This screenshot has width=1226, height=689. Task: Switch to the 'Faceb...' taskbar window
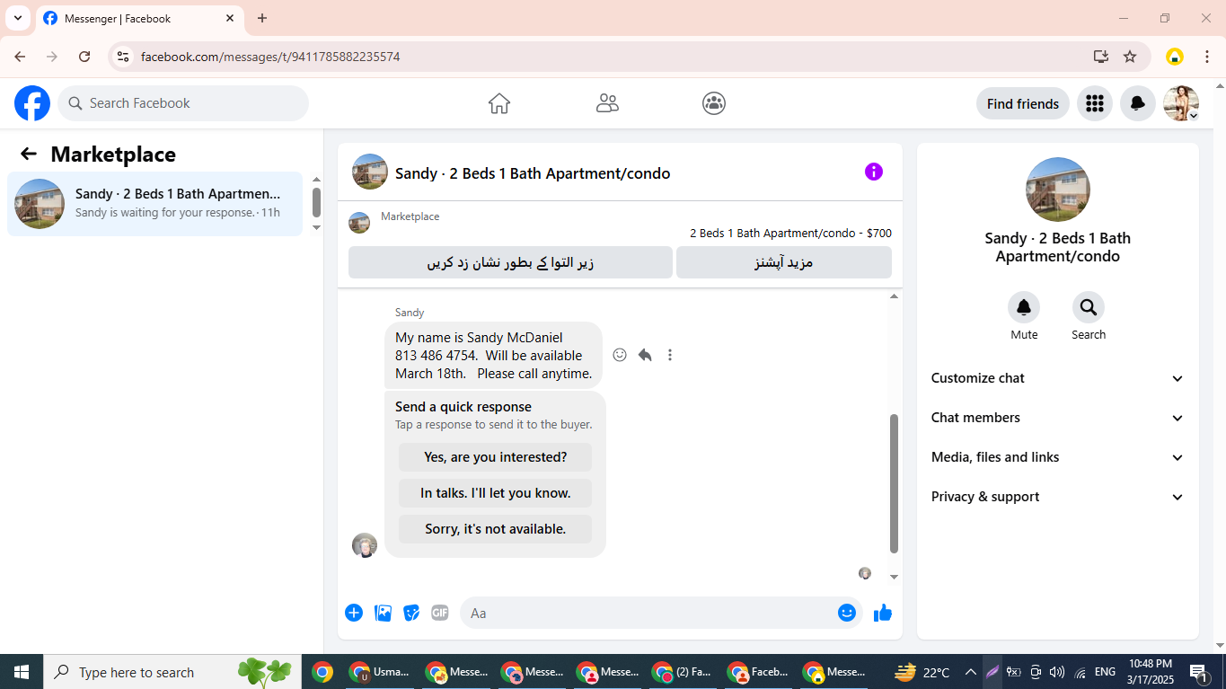(x=758, y=672)
